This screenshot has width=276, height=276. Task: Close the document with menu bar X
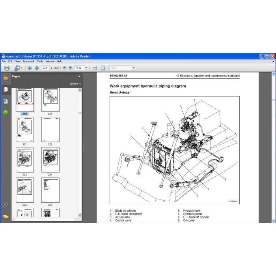273,62
